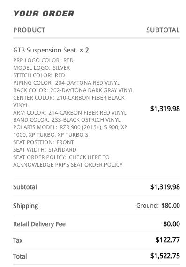
Task: Click the order Total $1,522.75
Action: tap(165, 256)
